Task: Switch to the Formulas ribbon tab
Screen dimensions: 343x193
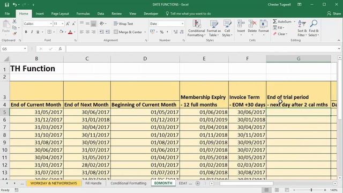Action: click(83, 13)
